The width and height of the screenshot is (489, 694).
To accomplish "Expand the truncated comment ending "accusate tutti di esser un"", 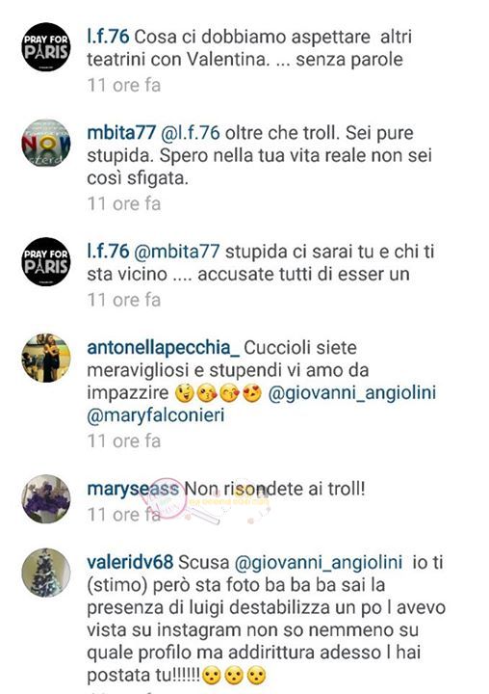I will pos(261,263).
